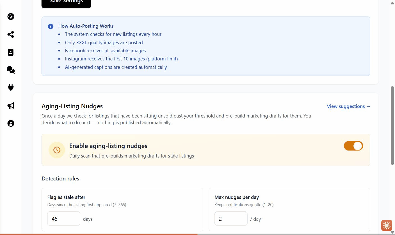395x235 pixels.
Task: Click 'The system checks for new listings' line
Action: (113, 34)
